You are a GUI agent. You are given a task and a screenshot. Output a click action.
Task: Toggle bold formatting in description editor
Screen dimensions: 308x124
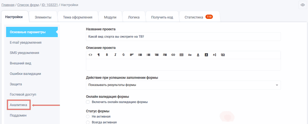coord(107,55)
